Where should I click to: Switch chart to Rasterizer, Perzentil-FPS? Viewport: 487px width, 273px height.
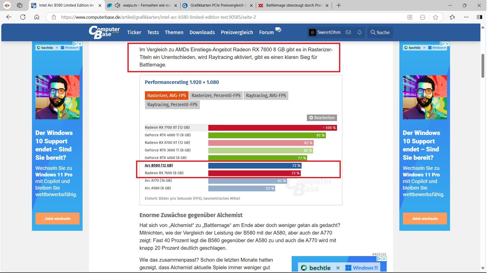click(x=216, y=96)
